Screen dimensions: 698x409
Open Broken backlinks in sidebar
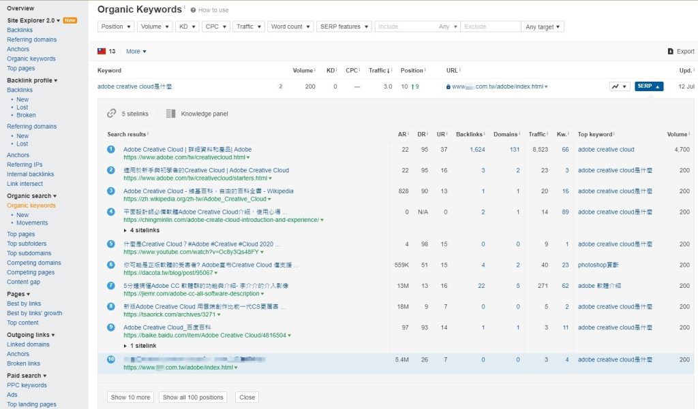[26, 115]
